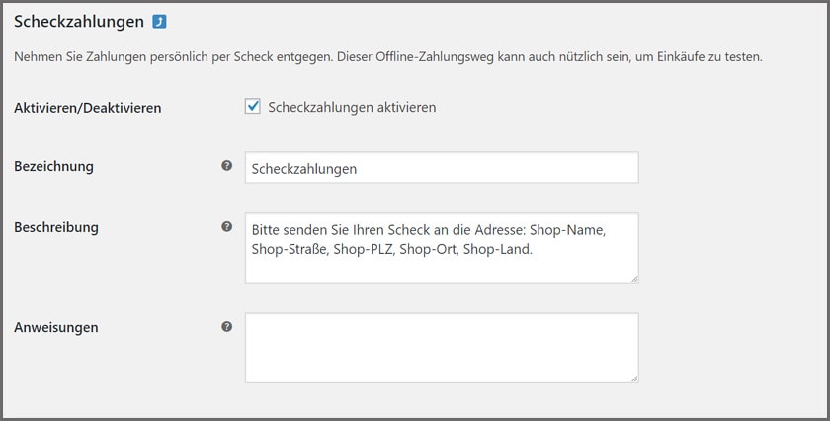
Task: Click the Scheckzahlungen section heading
Action: pyautogui.click(x=79, y=21)
